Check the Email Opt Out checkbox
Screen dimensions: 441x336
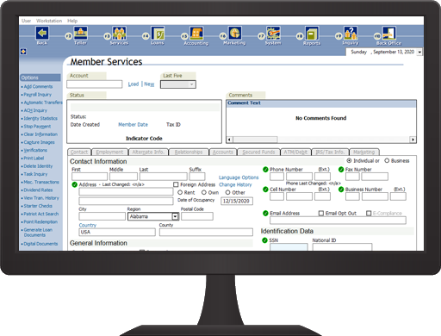321,213
